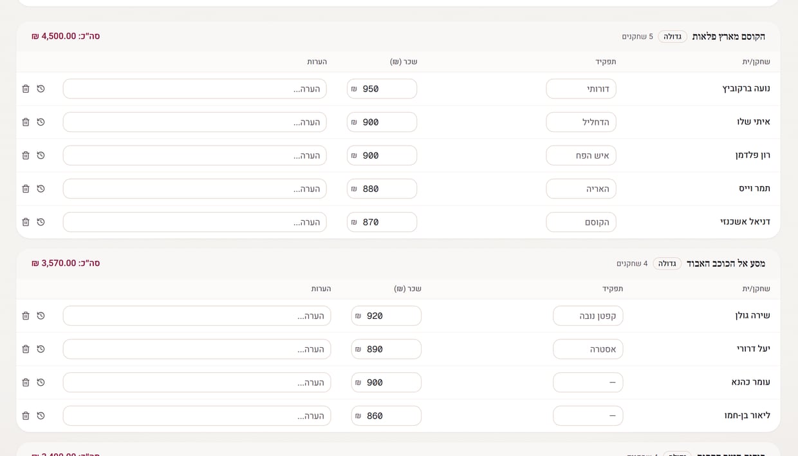Screen dimensions: 798x456
Task: Select the role field containing הקוסם
Action: click(581, 222)
